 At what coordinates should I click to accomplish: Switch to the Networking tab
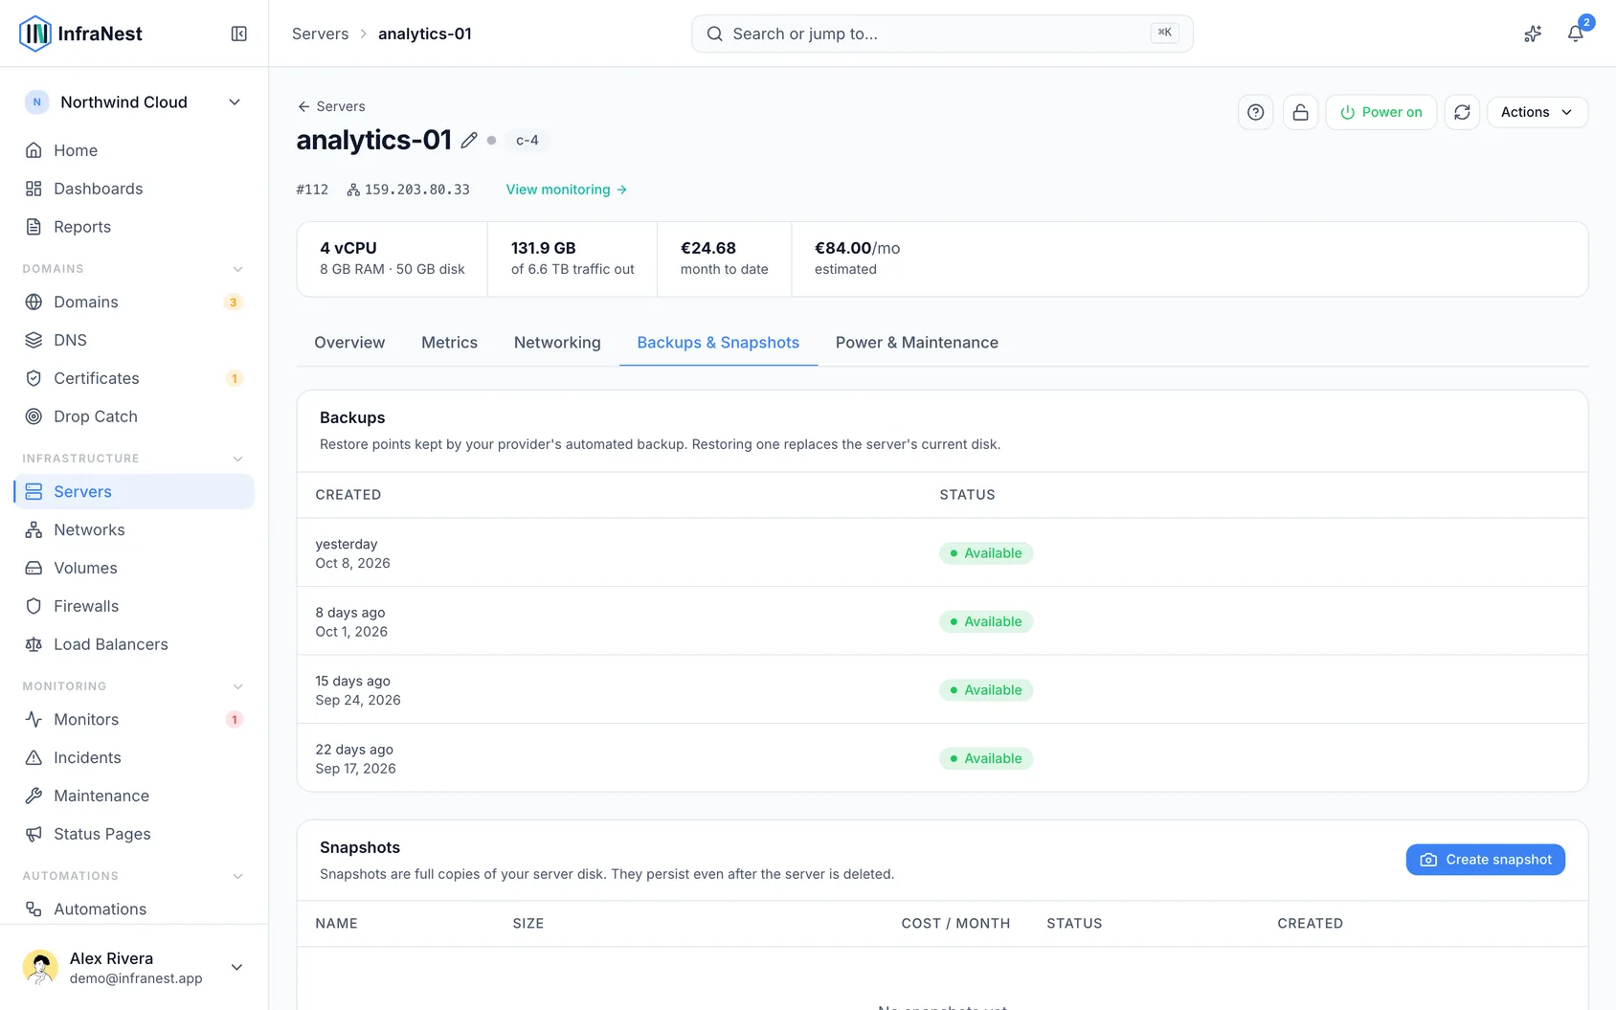click(557, 343)
